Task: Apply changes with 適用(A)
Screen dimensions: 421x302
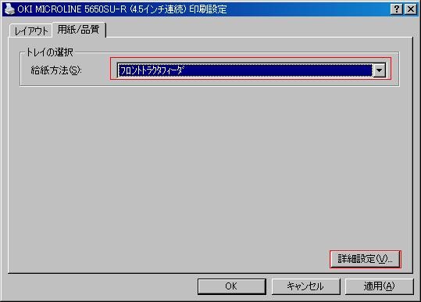Action: point(379,286)
